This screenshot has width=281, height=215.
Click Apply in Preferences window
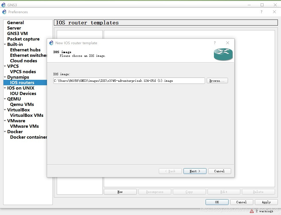(266, 202)
